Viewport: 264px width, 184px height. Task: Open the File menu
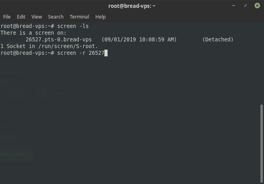pos(7,17)
